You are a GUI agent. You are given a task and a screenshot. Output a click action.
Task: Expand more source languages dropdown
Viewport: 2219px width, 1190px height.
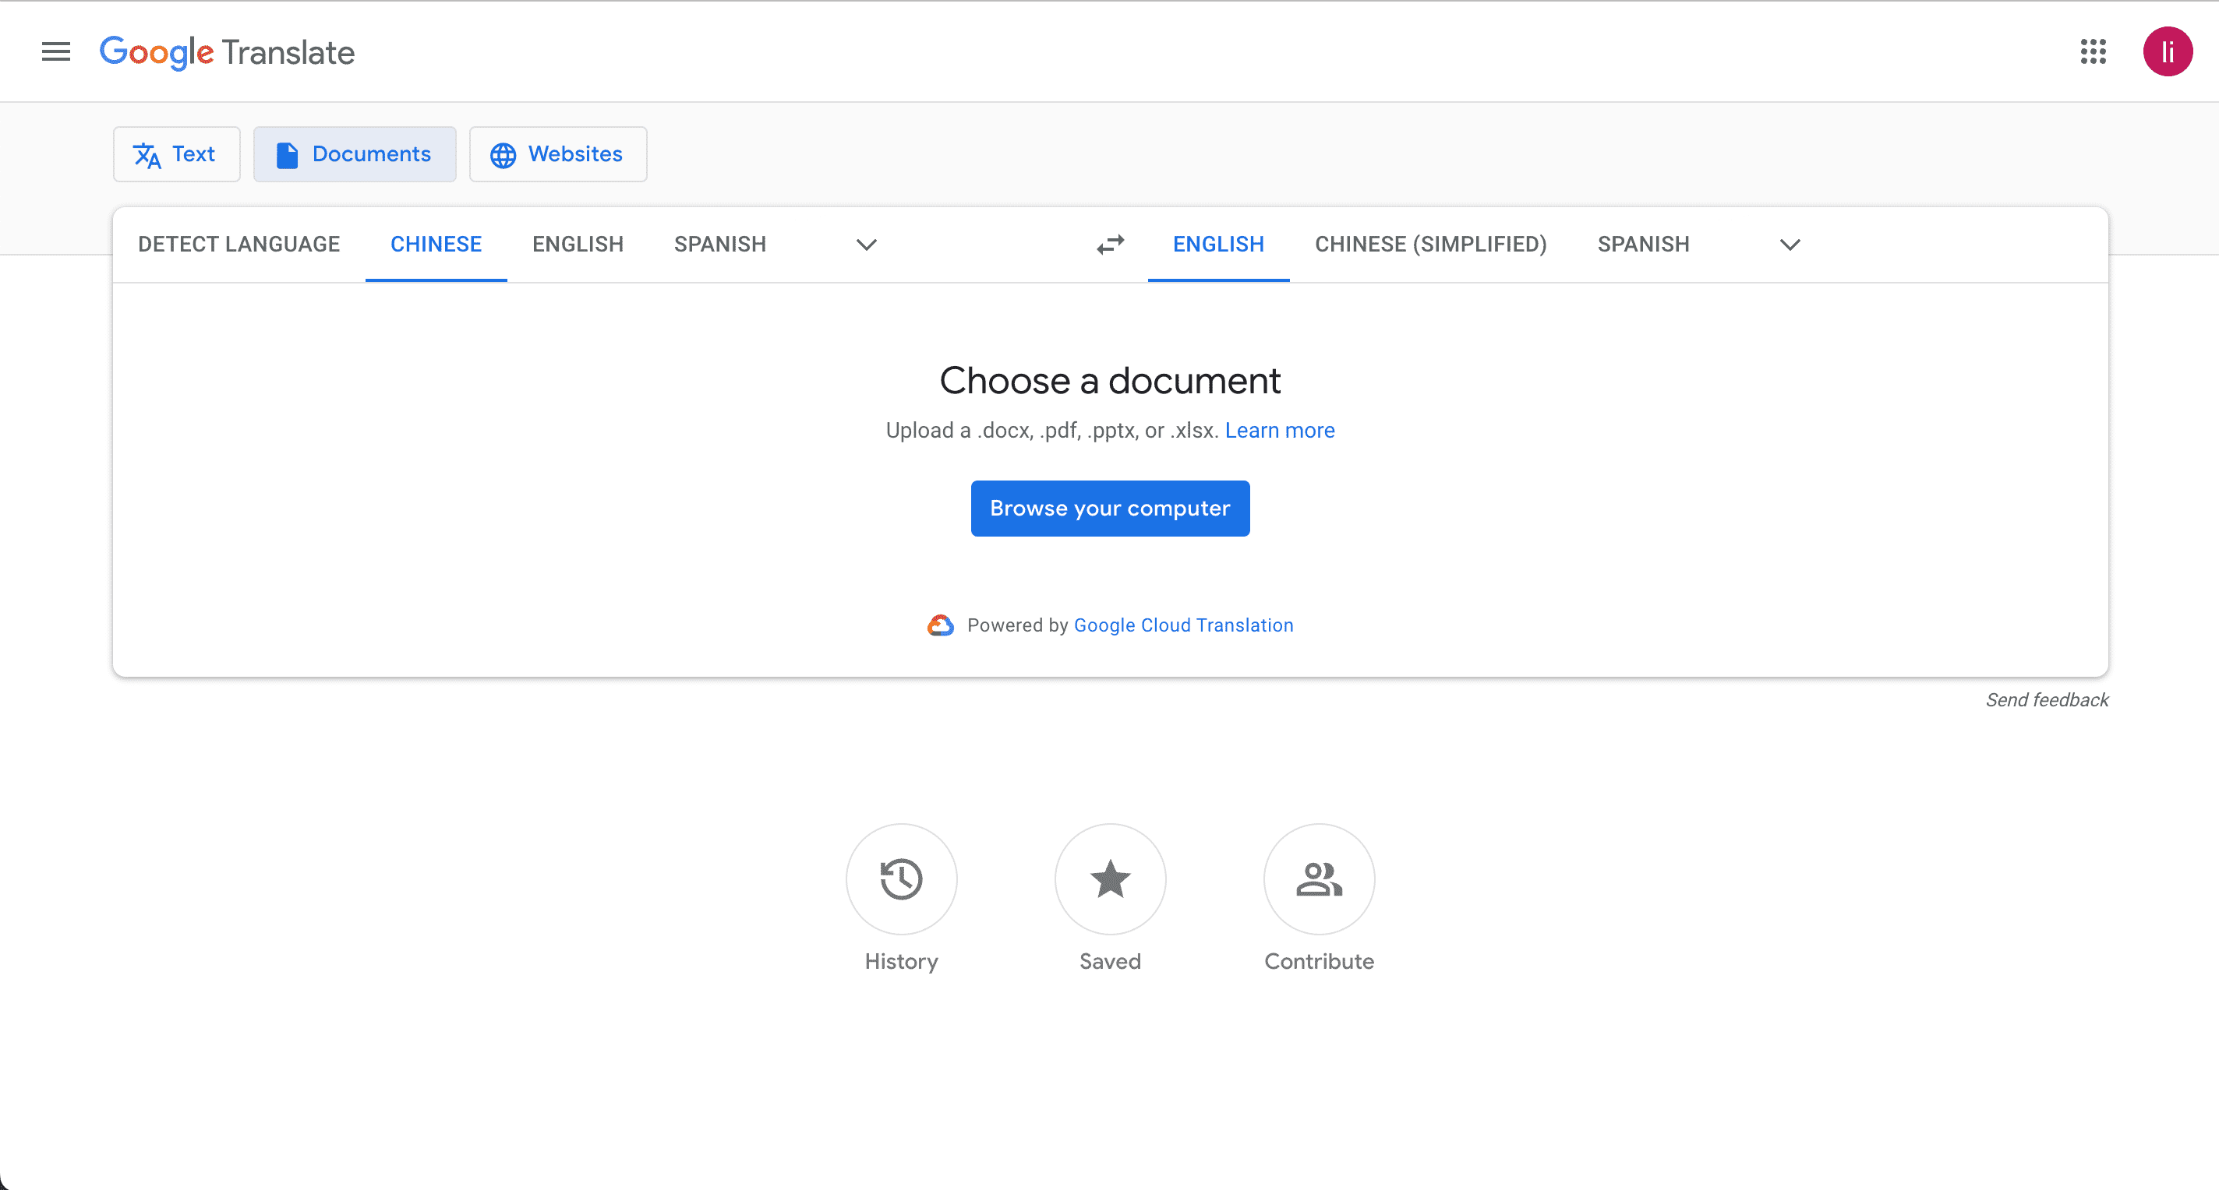pos(867,245)
